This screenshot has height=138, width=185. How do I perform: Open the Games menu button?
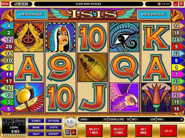pos(36,121)
